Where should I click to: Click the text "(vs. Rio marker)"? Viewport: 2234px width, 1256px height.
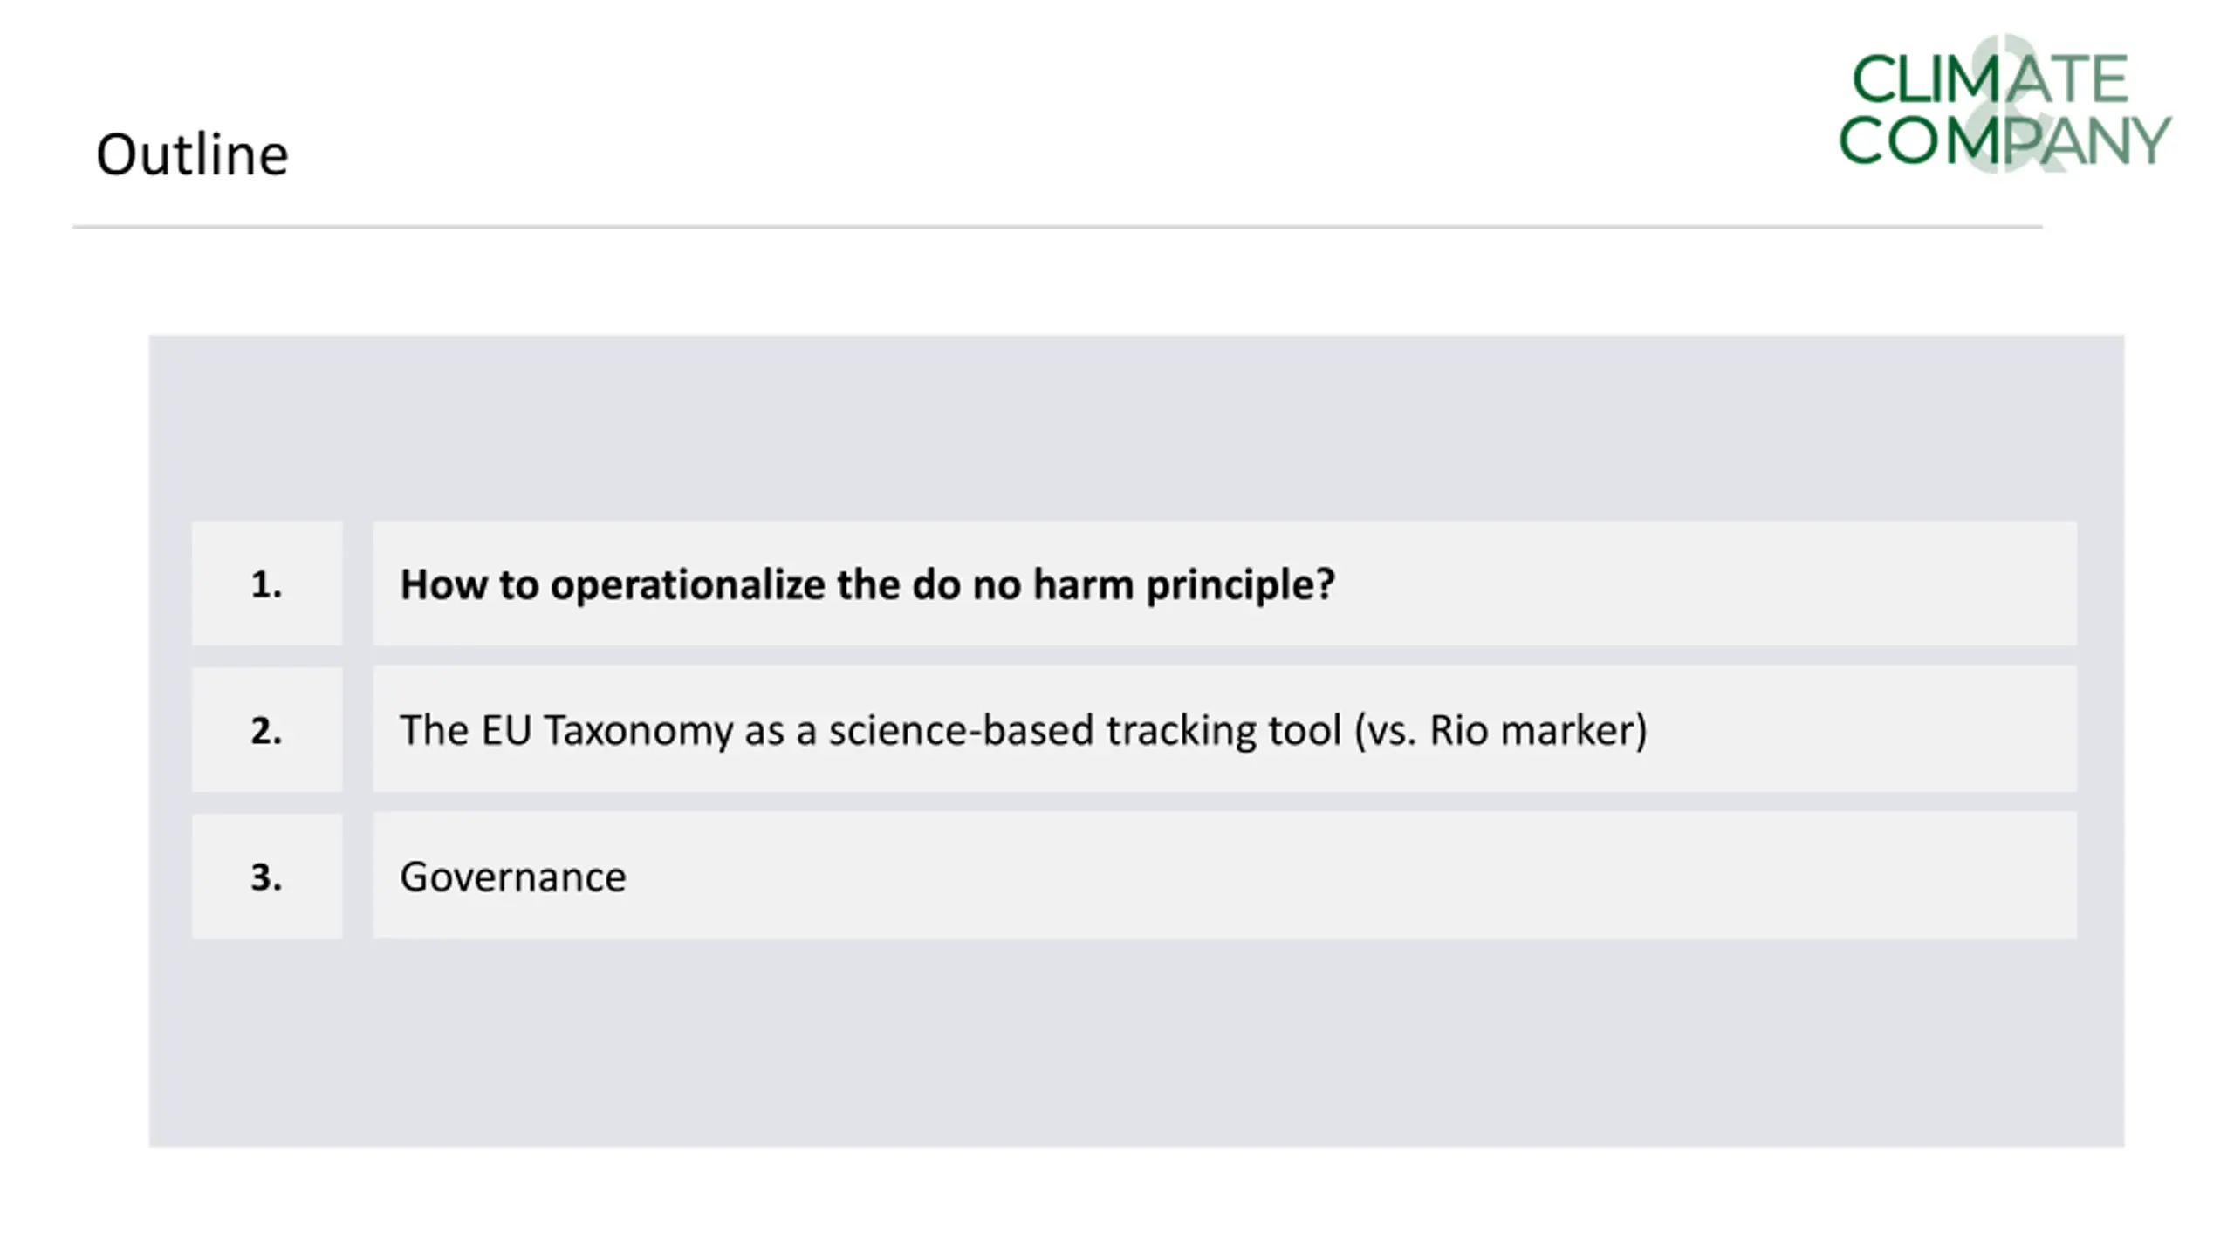coord(1501,731)
